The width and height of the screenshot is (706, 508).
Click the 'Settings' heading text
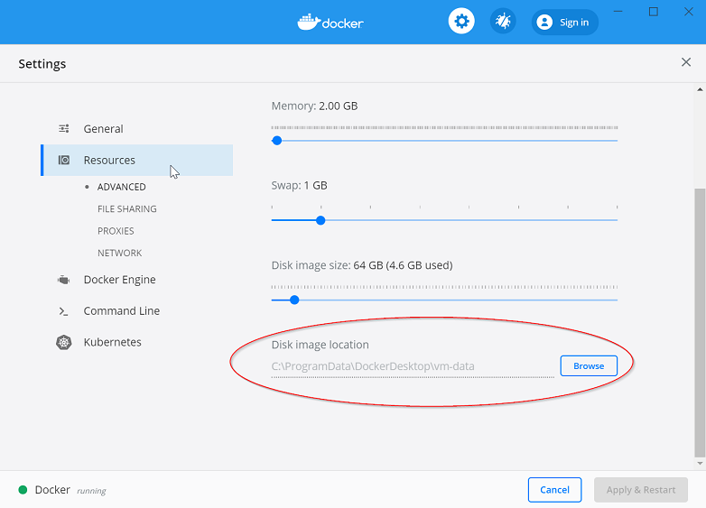pos(42,64)
